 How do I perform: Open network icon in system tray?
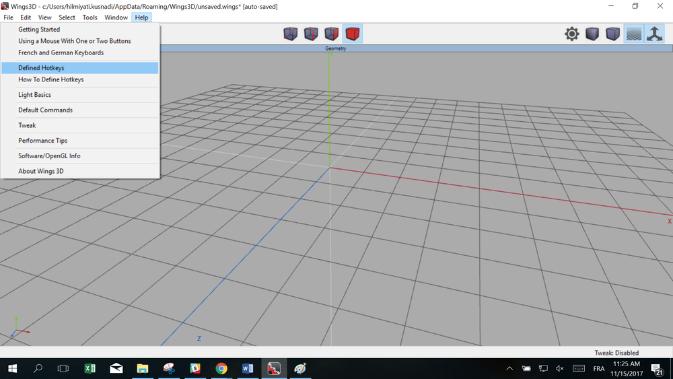click(x=543, y=368)
